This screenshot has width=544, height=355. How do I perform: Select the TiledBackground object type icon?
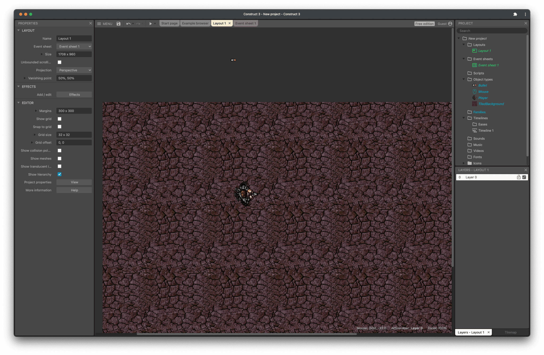(474, 104)
